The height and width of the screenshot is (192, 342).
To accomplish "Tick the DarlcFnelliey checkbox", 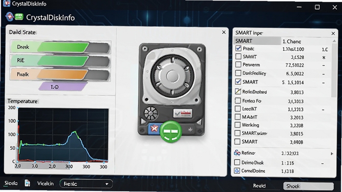I will [238, 73].
